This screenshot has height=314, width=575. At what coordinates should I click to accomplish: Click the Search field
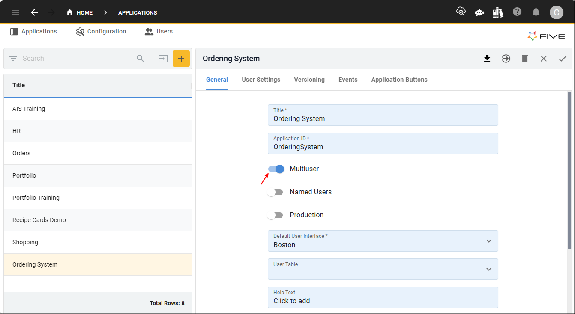point(77,59)
